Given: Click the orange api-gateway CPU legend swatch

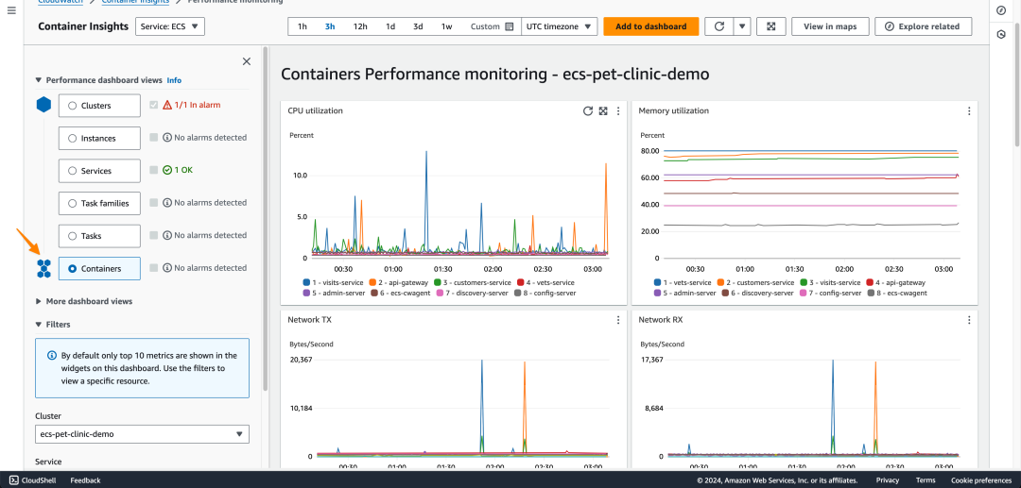Looking at the screenshot, I should point(372,282).
